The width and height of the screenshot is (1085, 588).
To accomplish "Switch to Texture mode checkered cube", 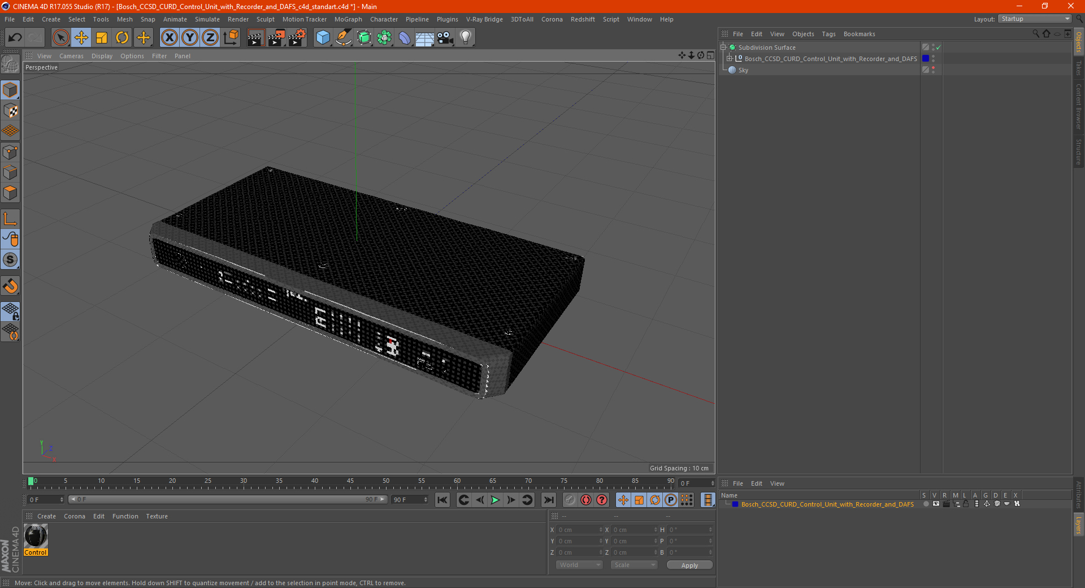I will pyautogui.click(x=11, y=111).
